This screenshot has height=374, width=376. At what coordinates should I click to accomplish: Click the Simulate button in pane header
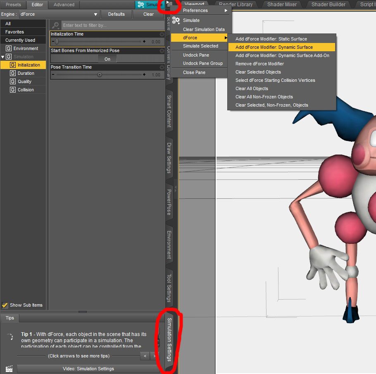pyautogui.click(x=150, y=5)
